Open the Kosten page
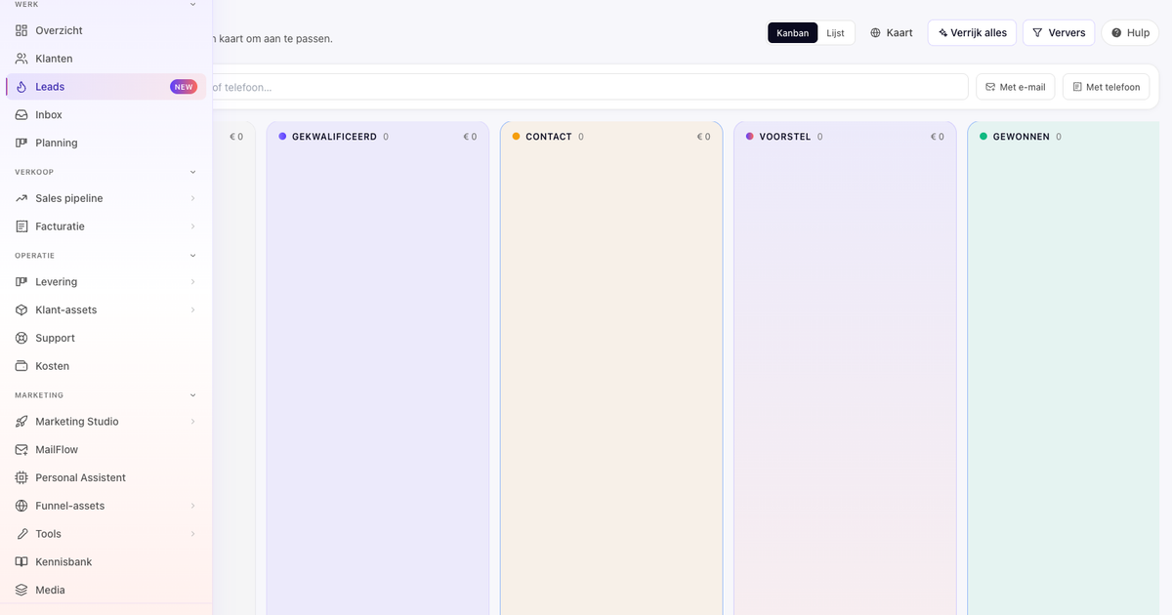Viewport: 1172px width, 615px height. pyautogui.click(x=105, y=366)
